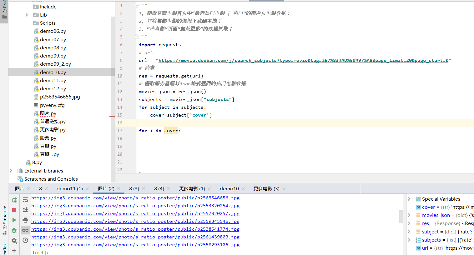474x255 pixels.
Task: Expand the subject dict variable
Action: click(409, 232)
